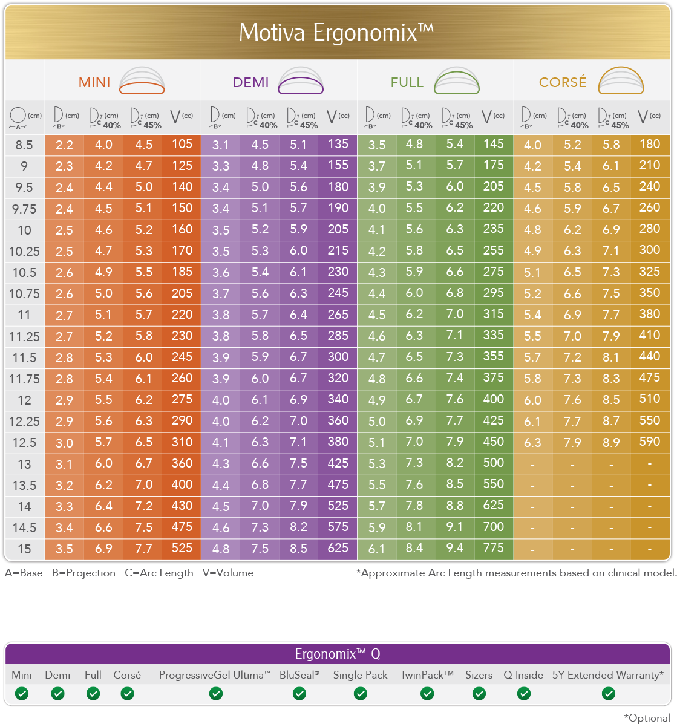Image resolution: width=677 pixels, height=724 pixels.
Task: Click the DEMI implant profile icon
Action: (301, 81)
